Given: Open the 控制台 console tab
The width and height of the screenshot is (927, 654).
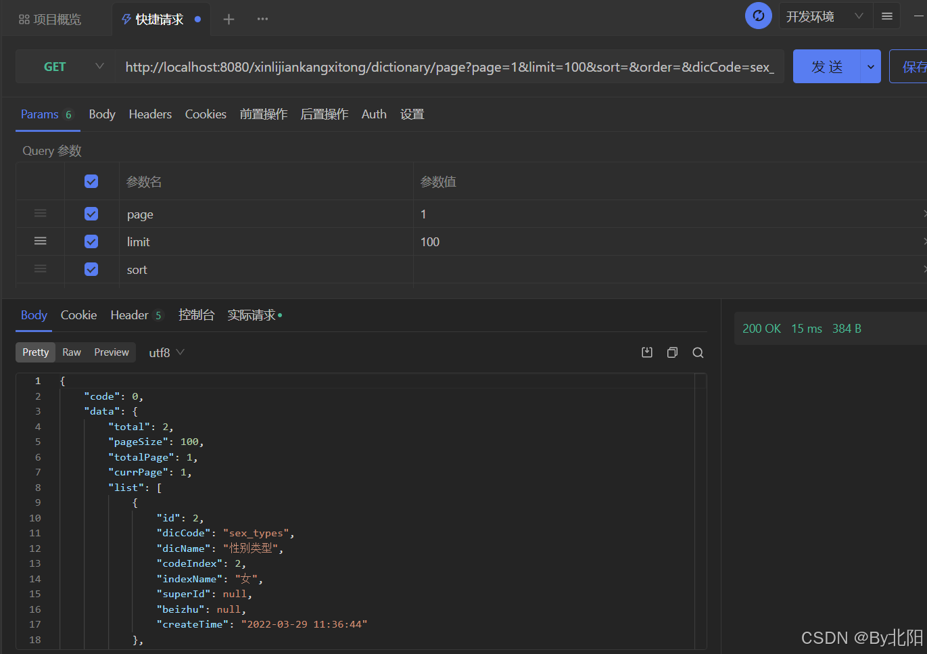Looking at the screenshot, I should coord(196,315).
